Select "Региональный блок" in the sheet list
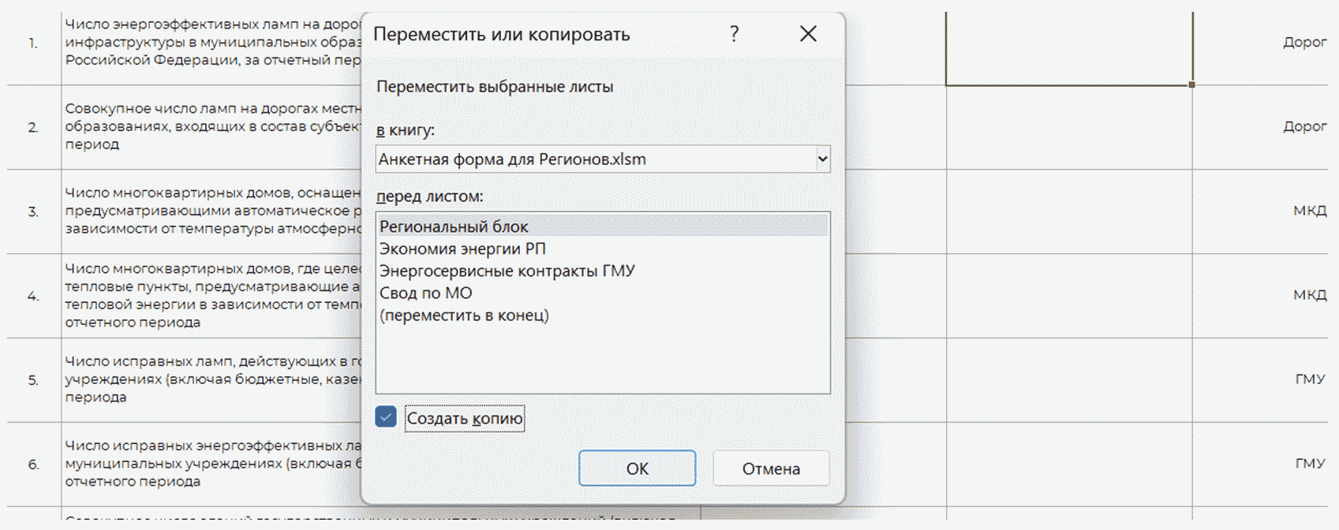The image size is (1339, 530). click(454, 227)
